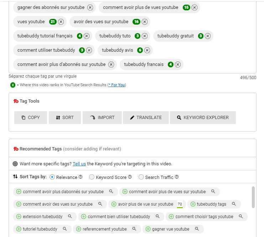Copy all tags with COPY button

coord(31,118)
